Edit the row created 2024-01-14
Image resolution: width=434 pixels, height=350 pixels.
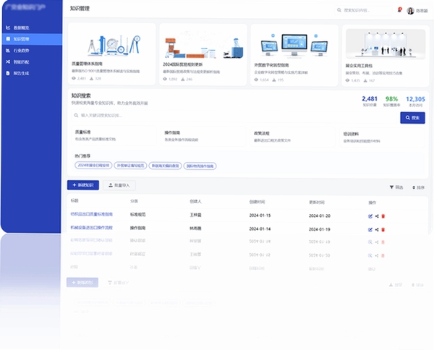tap(370, 230)
